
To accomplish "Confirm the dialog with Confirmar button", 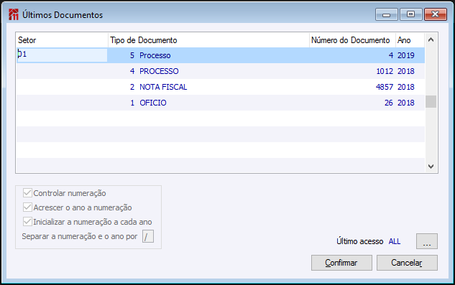I will point(341,263).
